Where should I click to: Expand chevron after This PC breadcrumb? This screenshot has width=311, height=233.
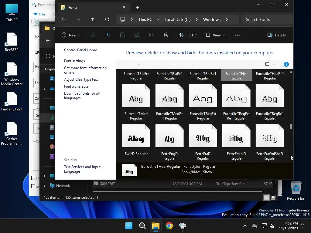[x=158, y=19]
